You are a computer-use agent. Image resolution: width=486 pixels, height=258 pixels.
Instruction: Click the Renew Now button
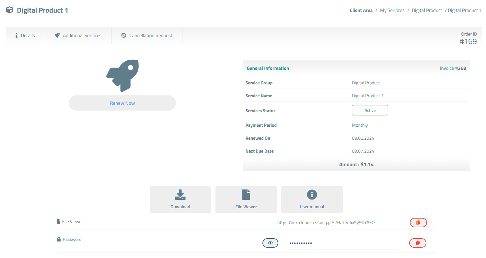coord(122,103)
